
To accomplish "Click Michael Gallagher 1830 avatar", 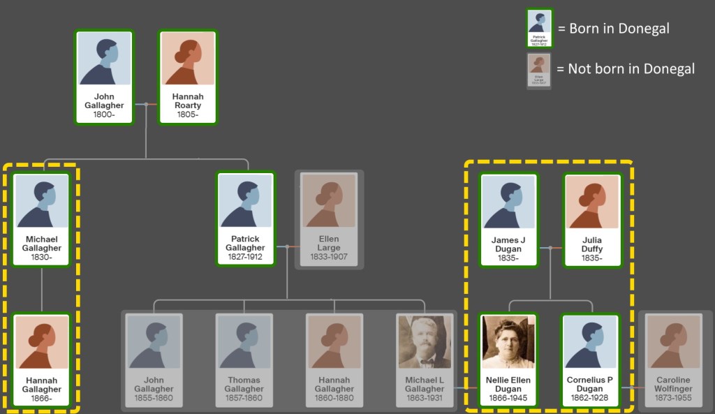I will [x=42, y=201].
